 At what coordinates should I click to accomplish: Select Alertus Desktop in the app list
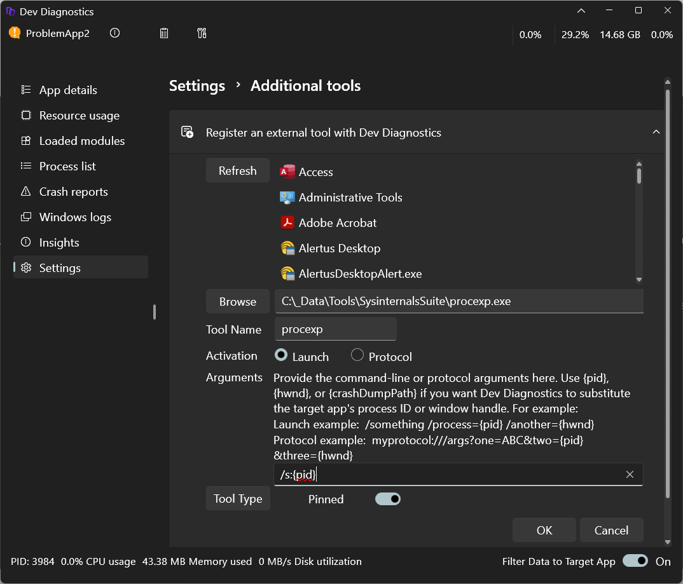point(455,248)
